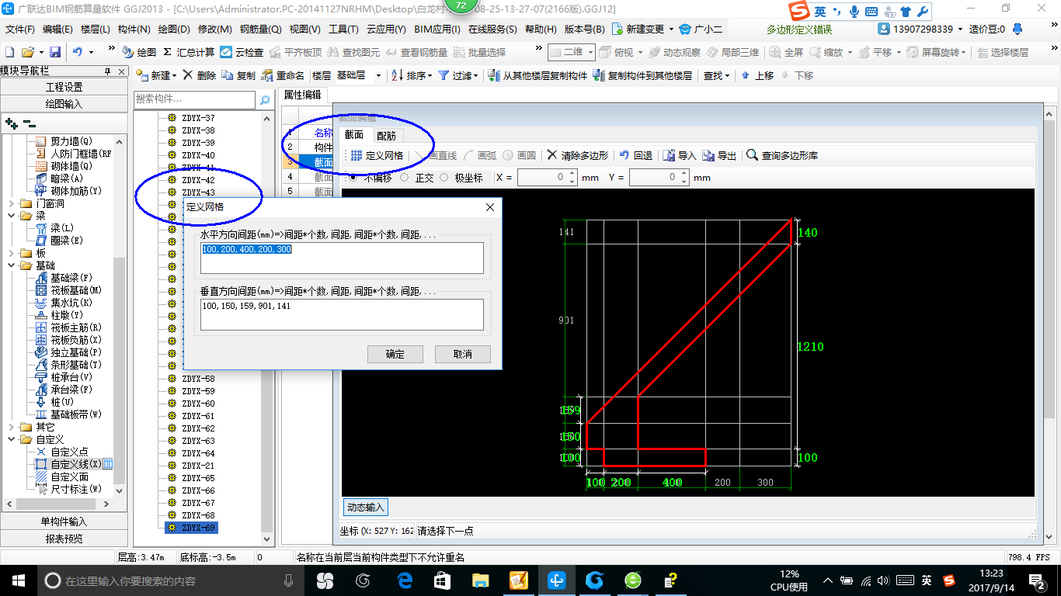Select 尺寸标注(W) tree item

point(68,489)
